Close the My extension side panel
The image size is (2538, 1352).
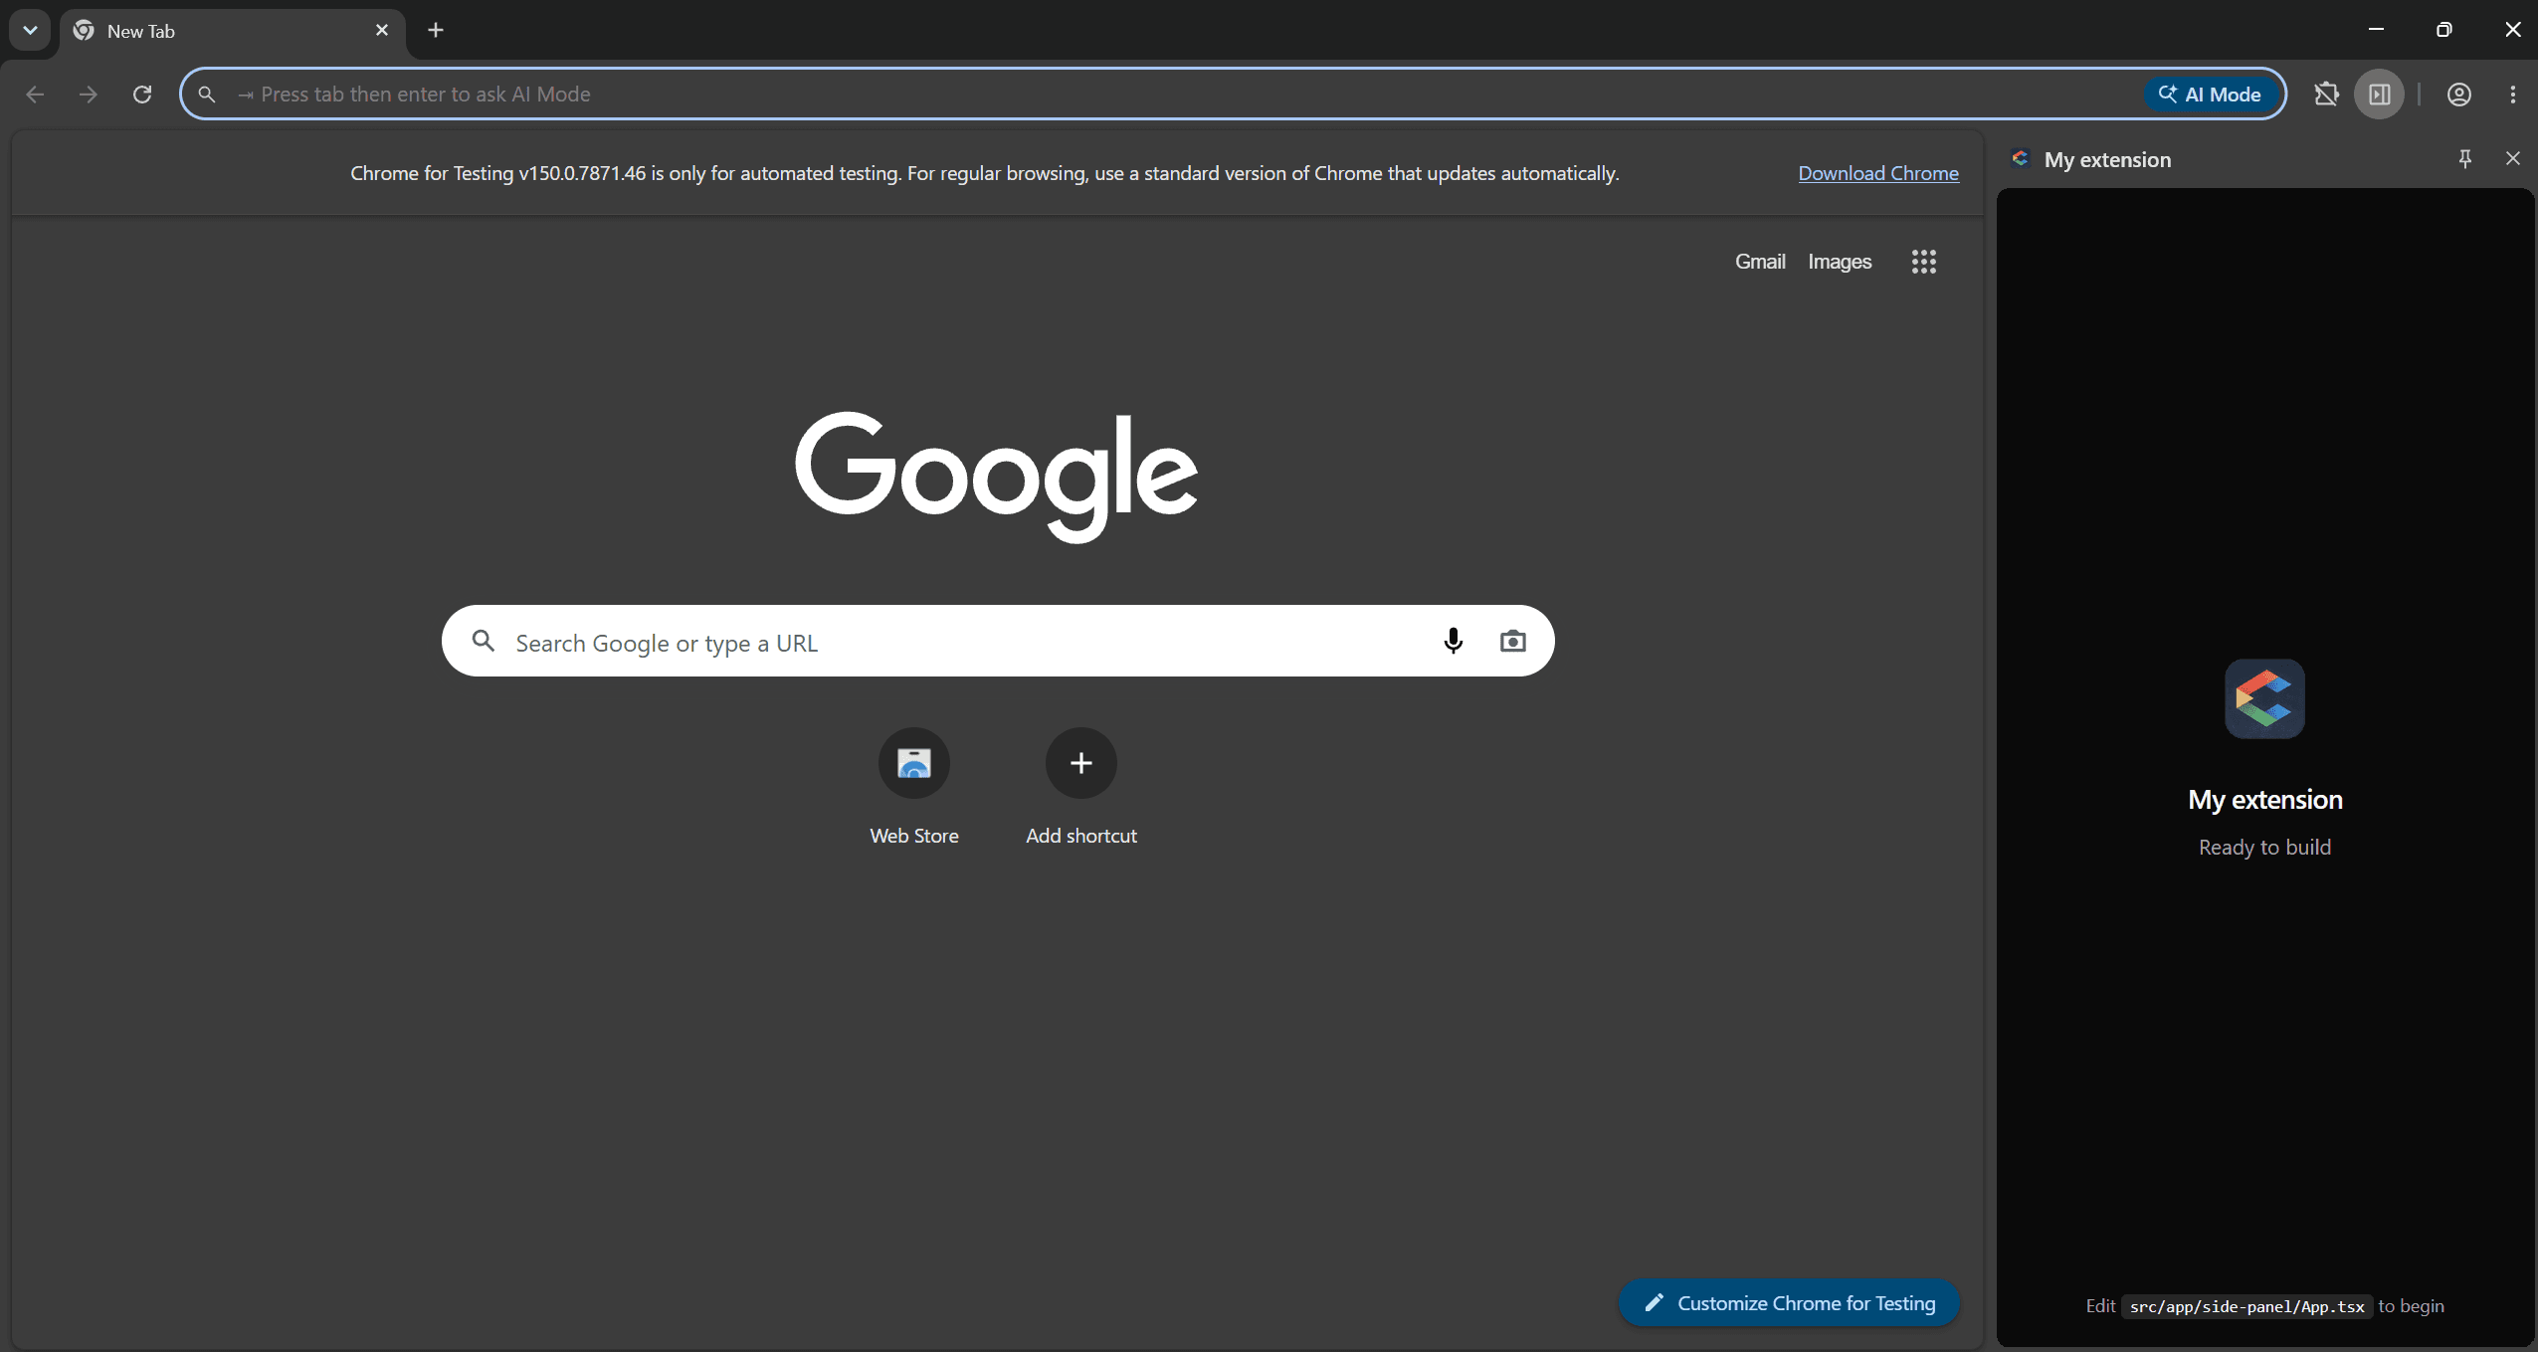[2513, 159]
